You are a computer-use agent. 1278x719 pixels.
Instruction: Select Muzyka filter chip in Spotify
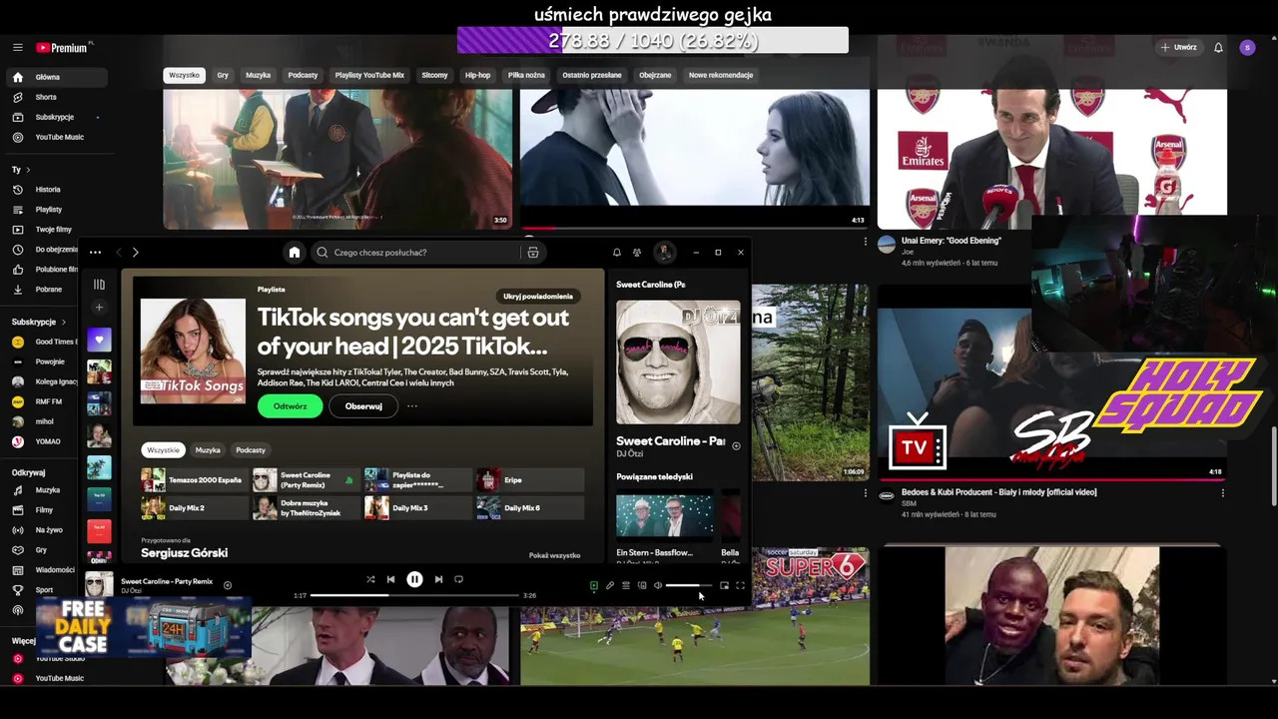(208, 450)
